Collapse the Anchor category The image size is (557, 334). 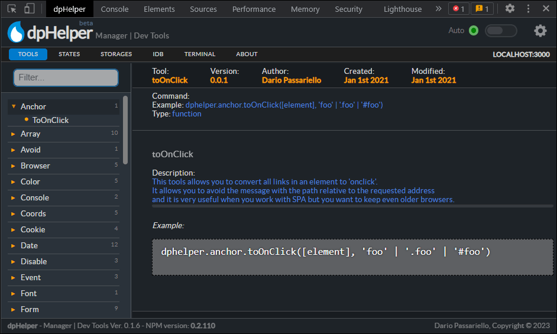pyautogui.click(x=64, y=106)
